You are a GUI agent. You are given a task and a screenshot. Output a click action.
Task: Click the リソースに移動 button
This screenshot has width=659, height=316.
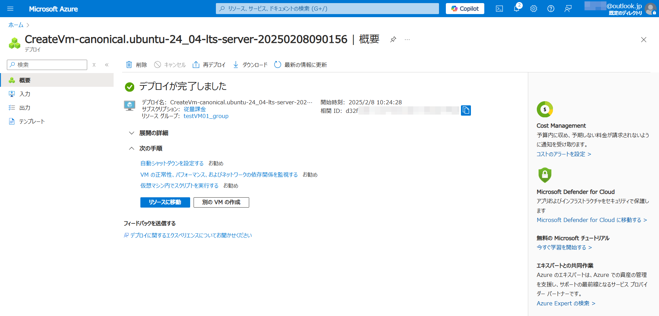tap(165, 202)
